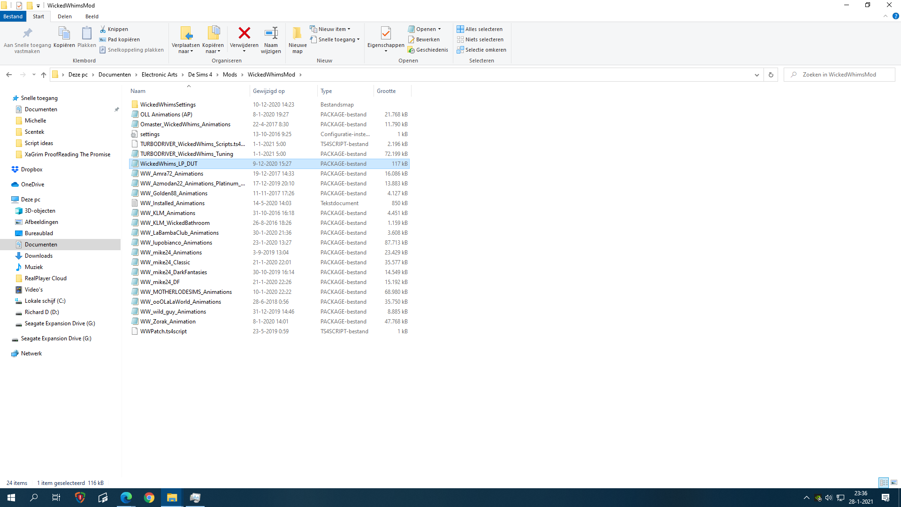
Task: Create a new folder with Nieuwe map
Action: pyautogui.click(x=298, y=40)
